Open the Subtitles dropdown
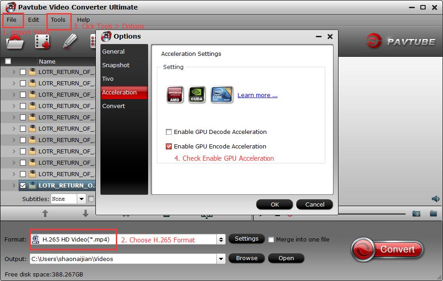 click(81, 199)
